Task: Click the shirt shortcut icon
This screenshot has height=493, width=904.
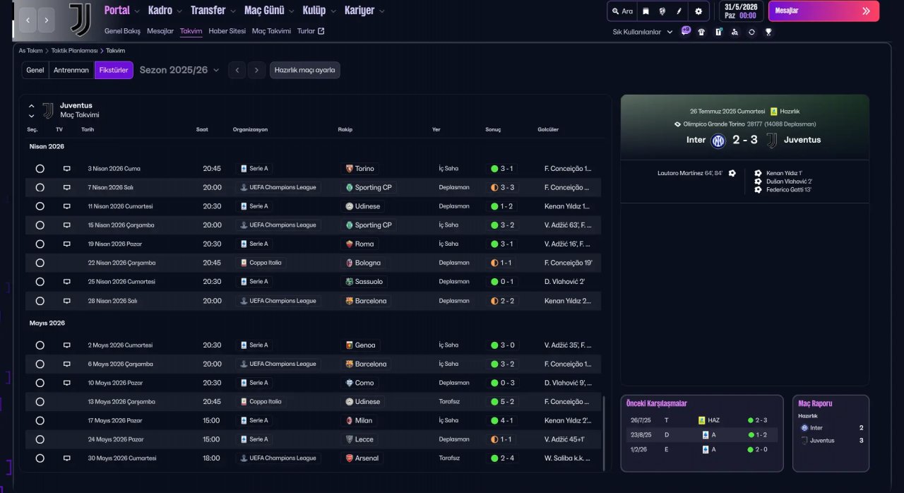Action: 701,32
